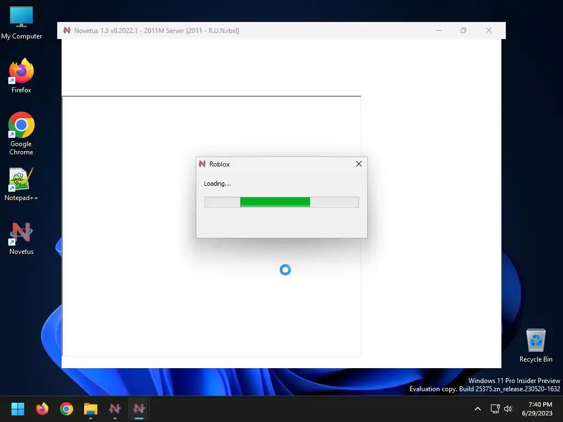Click the Novetus server window title icon
The width and height of the screenshot is (563, 422).
tap(67, 31)
